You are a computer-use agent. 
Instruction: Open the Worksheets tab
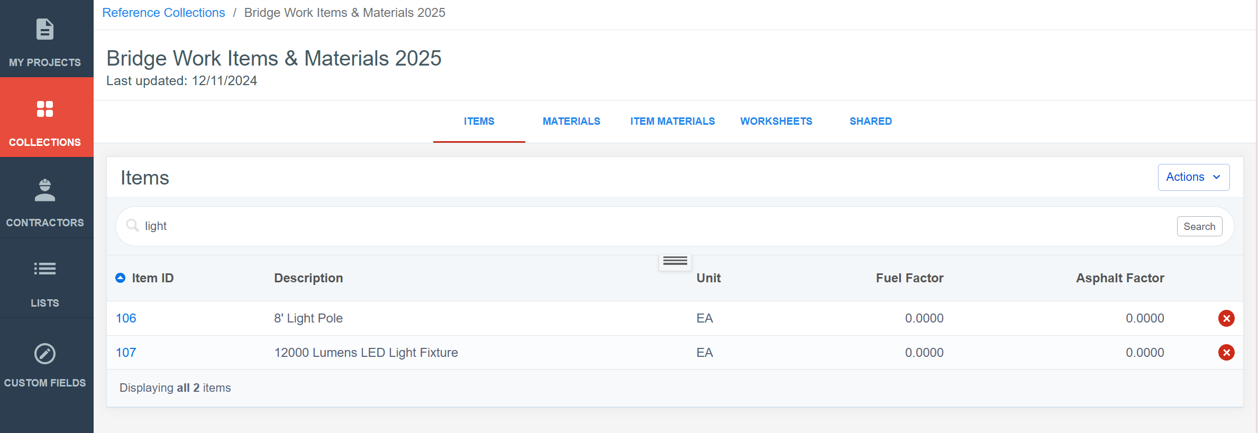click(x=776, y=121)
